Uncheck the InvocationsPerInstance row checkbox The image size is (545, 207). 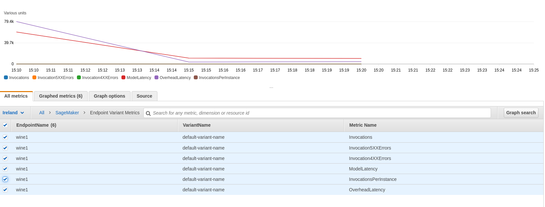click(x=5, y=179)
